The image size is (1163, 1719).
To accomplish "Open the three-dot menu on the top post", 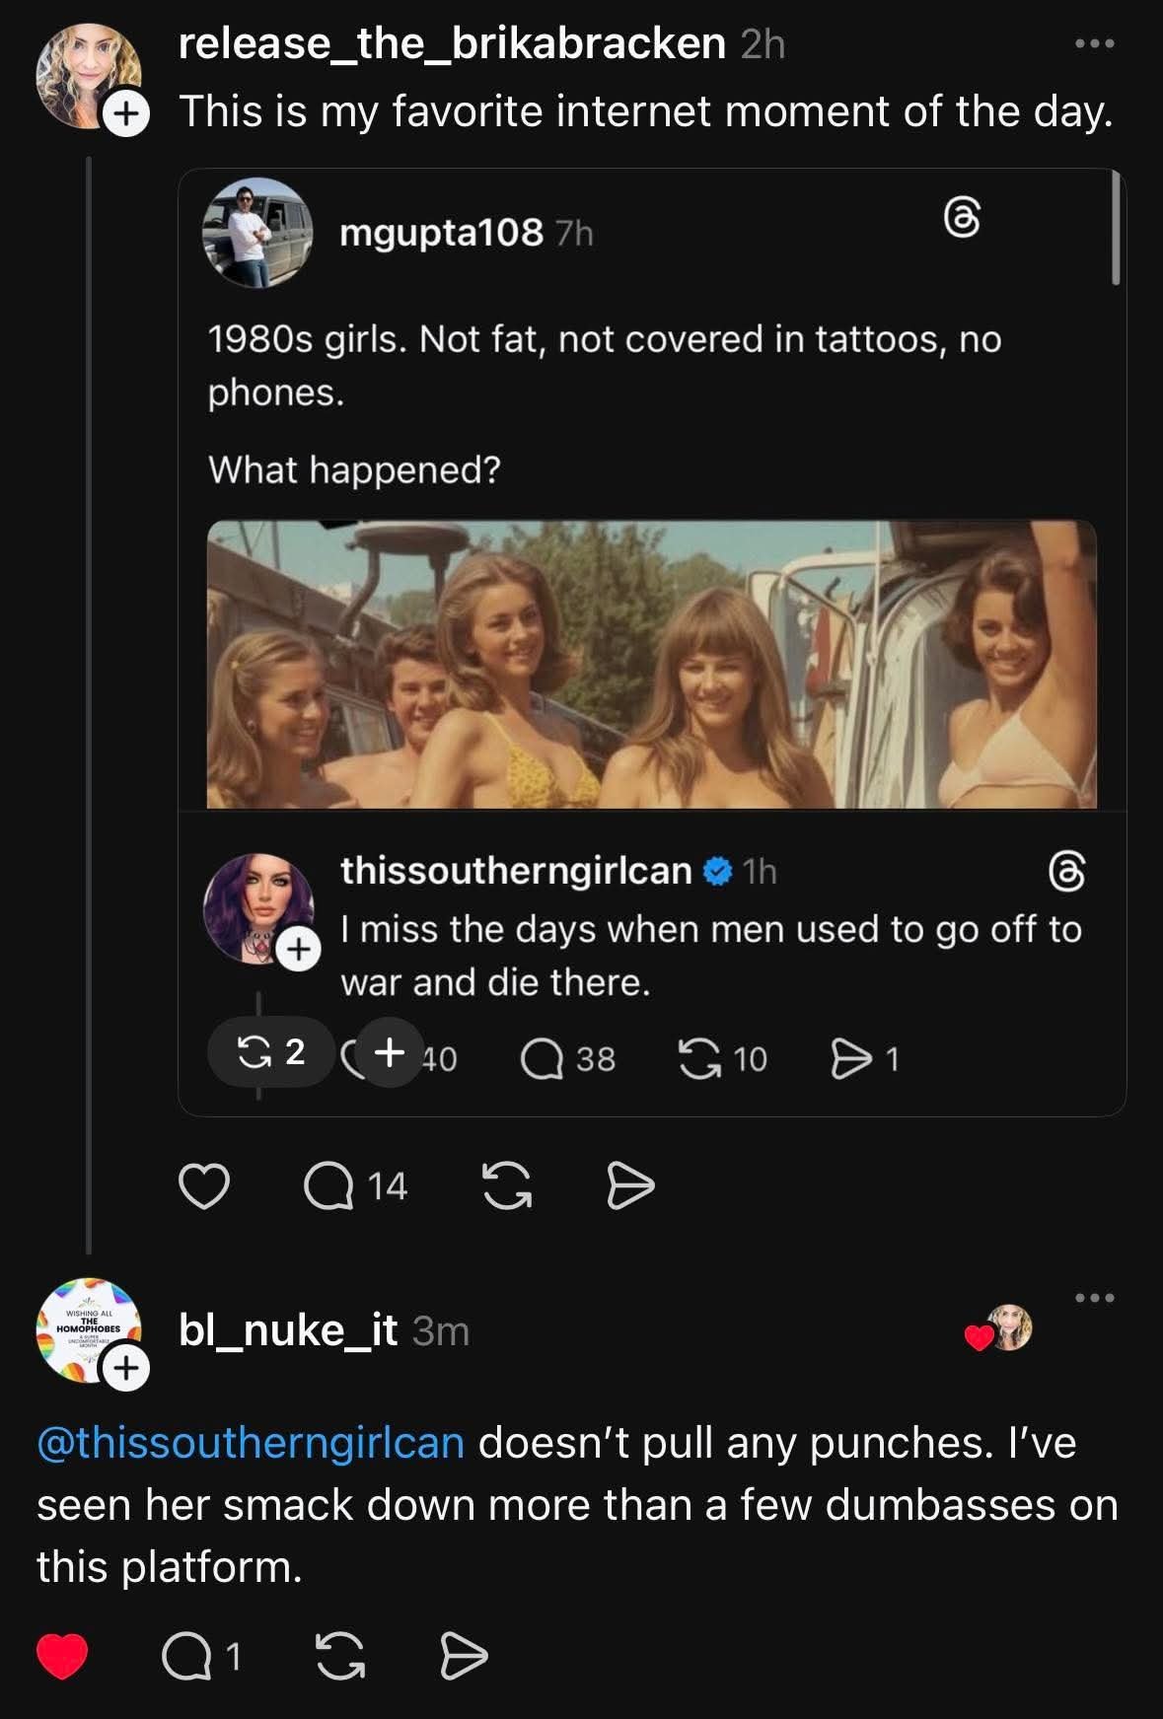I will [1095, 44].
